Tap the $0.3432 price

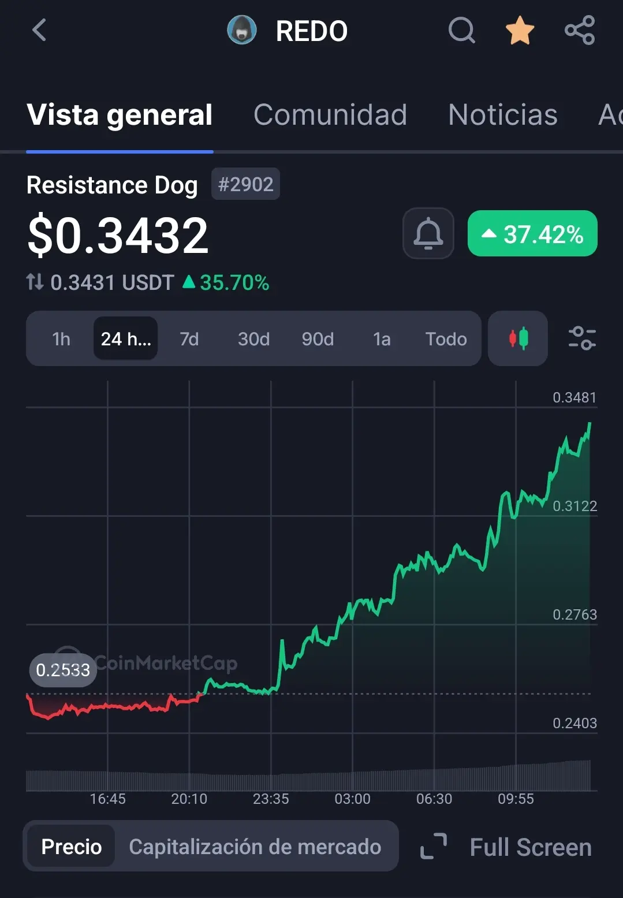[x=118, y=235]
